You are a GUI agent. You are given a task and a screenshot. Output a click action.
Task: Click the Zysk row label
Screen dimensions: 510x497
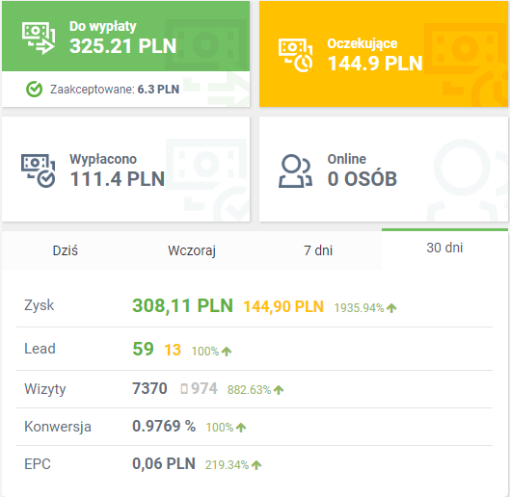tap(39, 305)
